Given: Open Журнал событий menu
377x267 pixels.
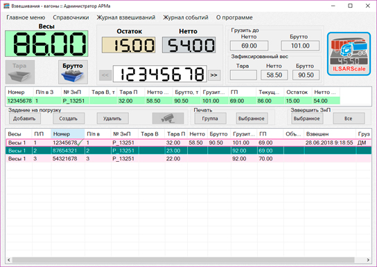Looking at the screenshot, I should (x=186, y=17).
